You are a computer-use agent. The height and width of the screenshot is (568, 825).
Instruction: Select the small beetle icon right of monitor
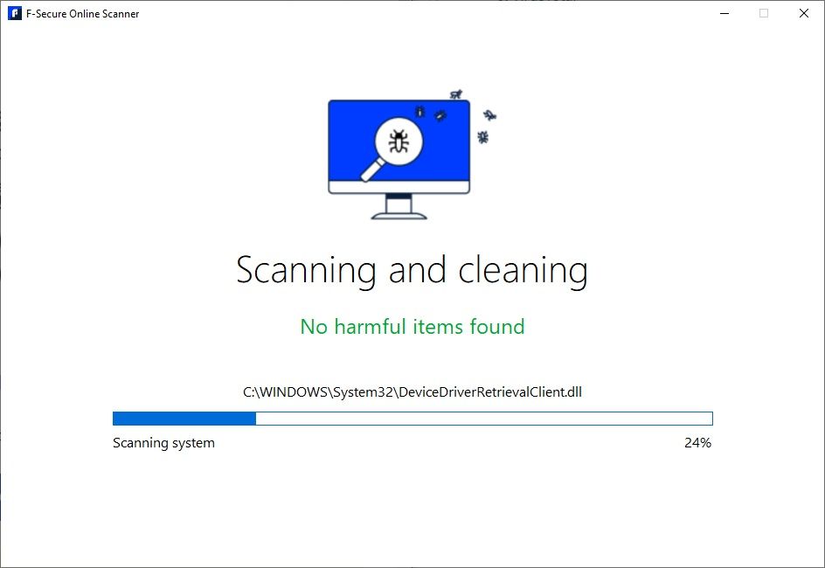[x=489, y=115]
